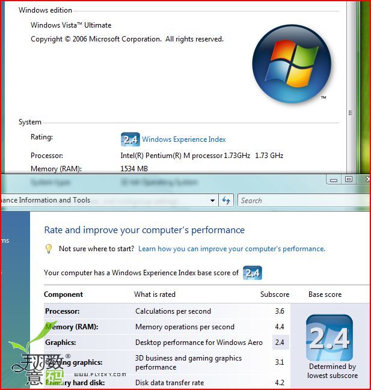Image resolution: width=371 pixels, height=390 pixels.
Task: Click 'Memory operations per second' text
Action: [x=185, y=327]
